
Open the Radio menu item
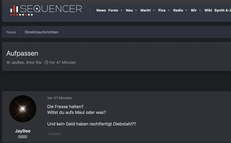[178, 10]
